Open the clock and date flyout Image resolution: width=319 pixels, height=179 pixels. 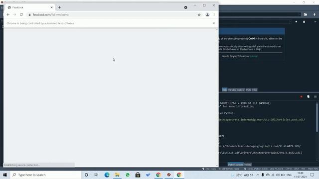(300, 175)
